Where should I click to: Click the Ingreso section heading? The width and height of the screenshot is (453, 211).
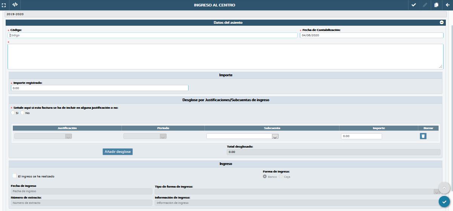[x=226, y=164]
